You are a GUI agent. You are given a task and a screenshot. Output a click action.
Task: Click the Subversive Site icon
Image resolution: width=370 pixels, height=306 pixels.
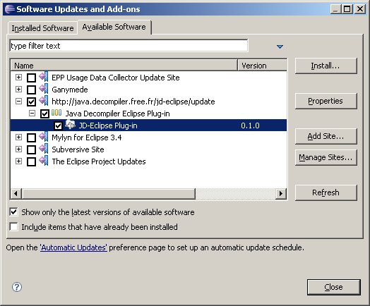point(44,149)
